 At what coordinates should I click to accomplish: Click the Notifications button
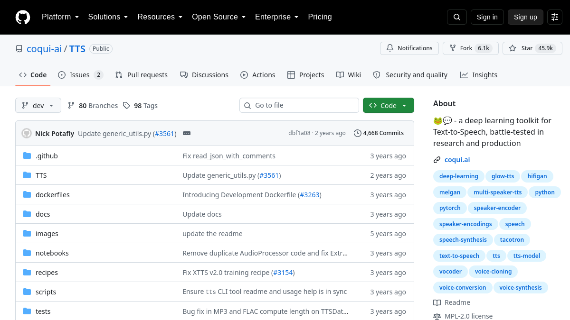(x=409, y=48)
